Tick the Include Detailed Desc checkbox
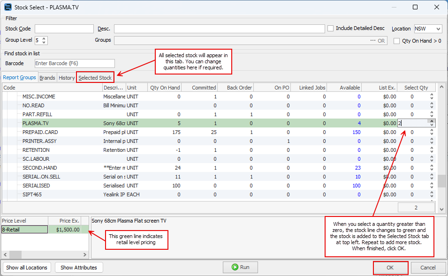 (x=331, y=28)
